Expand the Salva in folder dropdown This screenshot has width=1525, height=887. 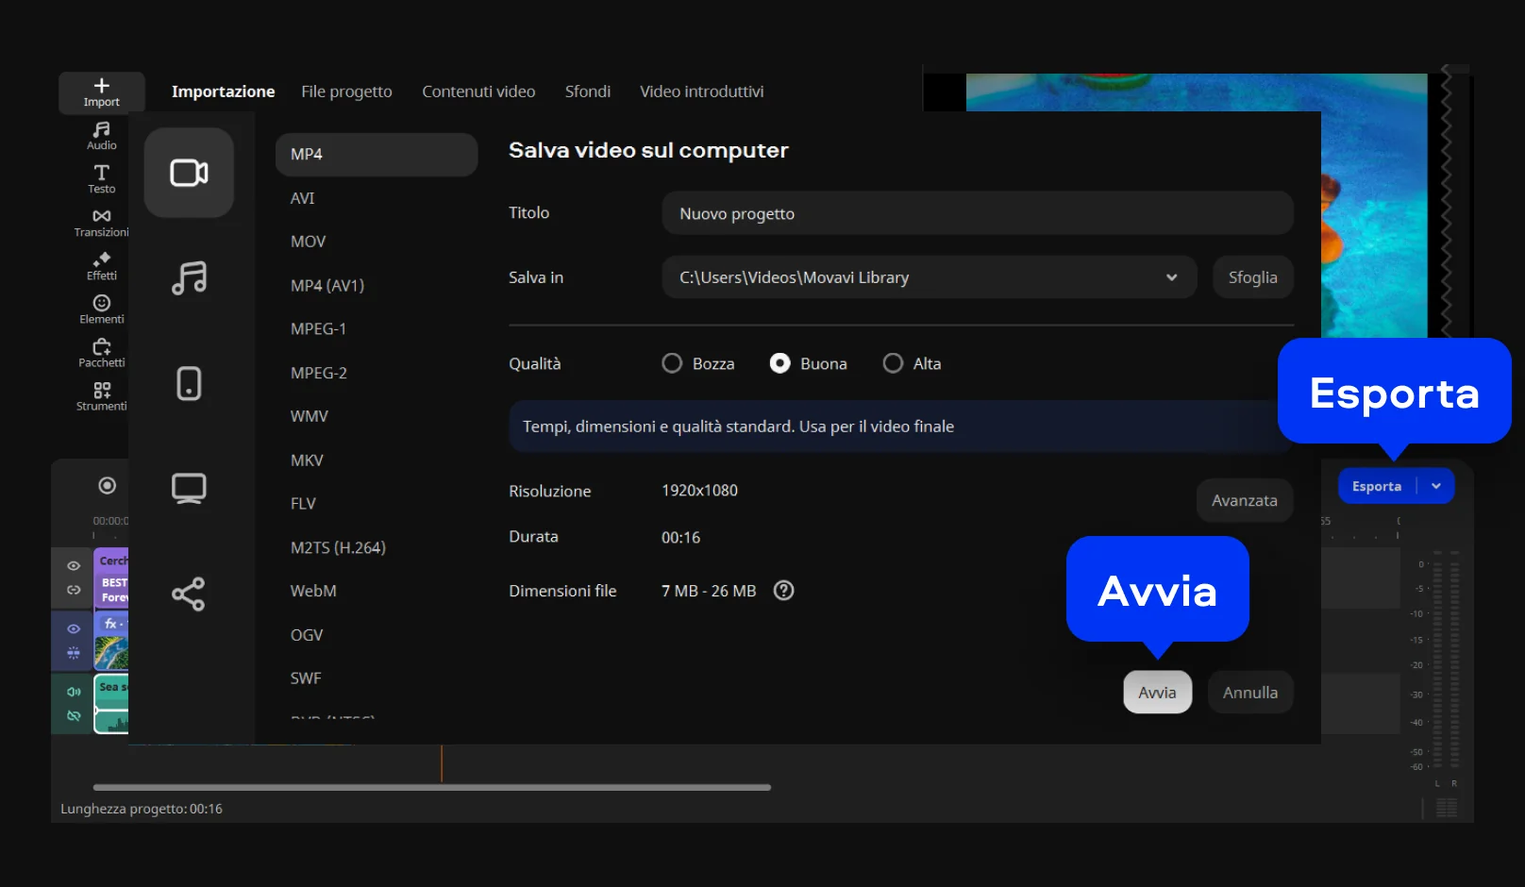(1171, 277)
